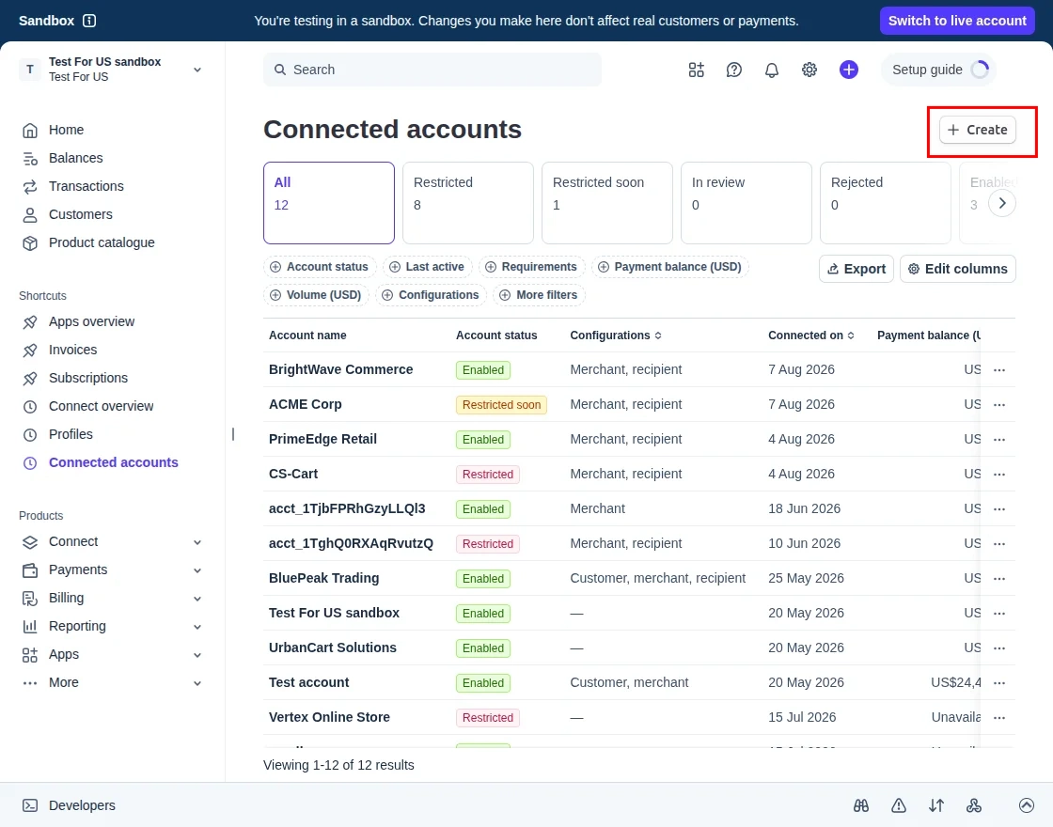Click the up-down arrows icon in bottom bar

936,805
